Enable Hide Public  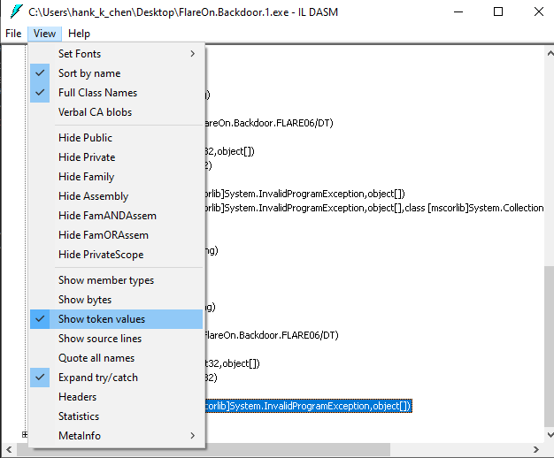pyautogui.click(x=117, y=138)
